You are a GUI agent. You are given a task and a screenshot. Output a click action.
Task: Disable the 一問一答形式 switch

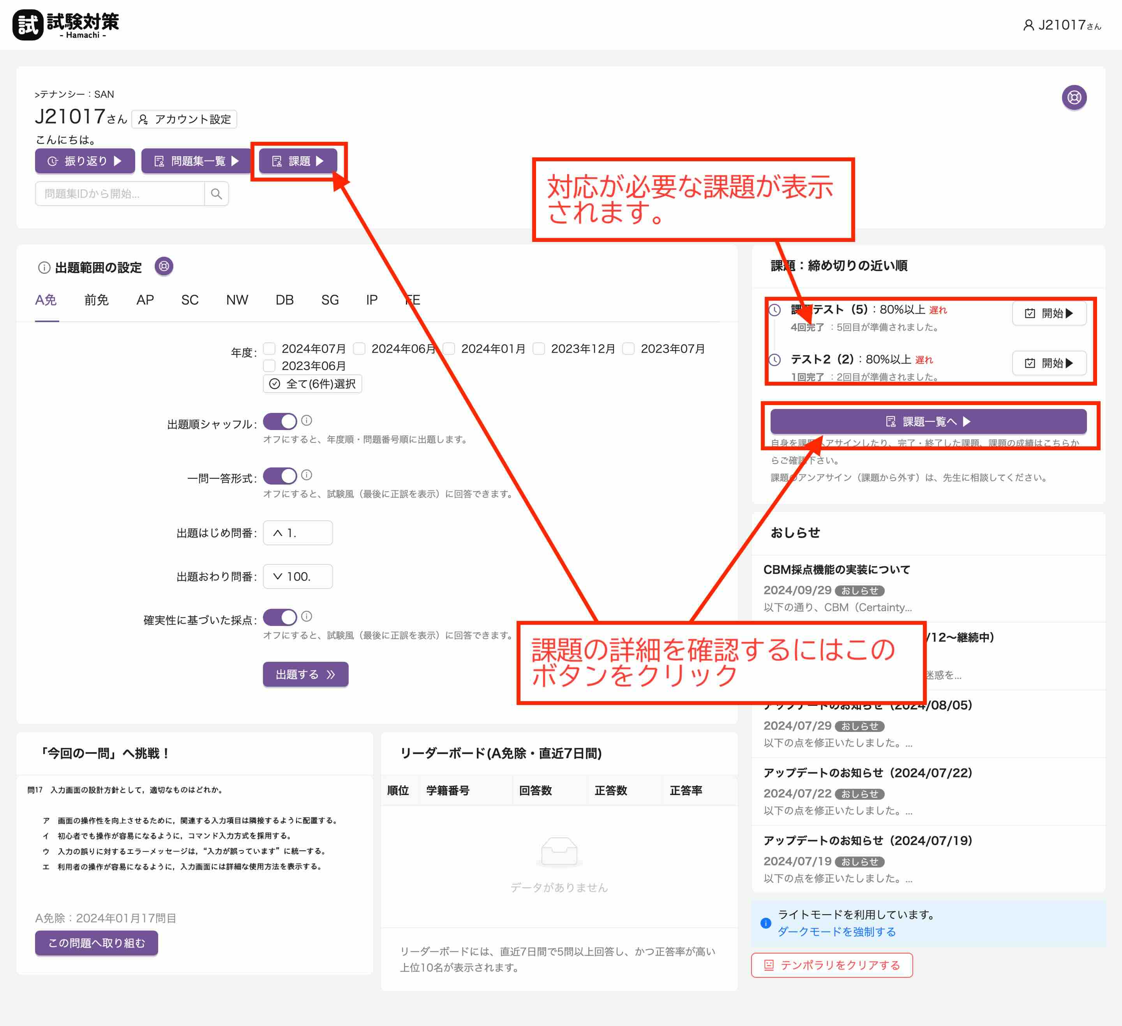click(x=280, y=476)
